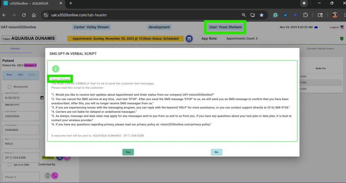Reload the page in browser

coord(24,15)
